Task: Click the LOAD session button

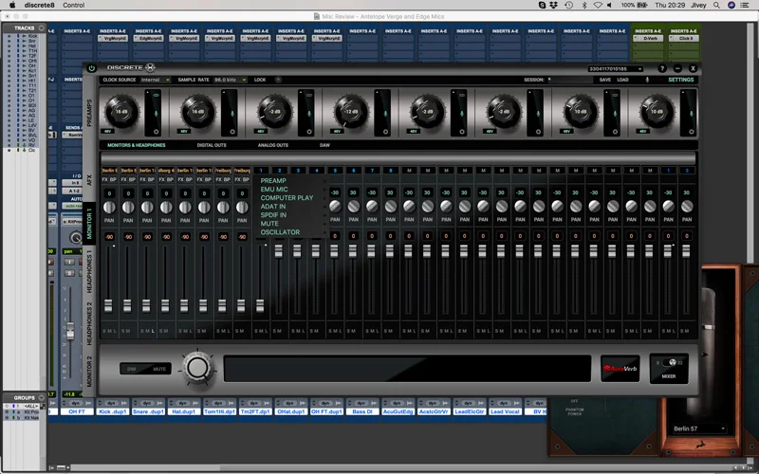Action: pos(623,80)
